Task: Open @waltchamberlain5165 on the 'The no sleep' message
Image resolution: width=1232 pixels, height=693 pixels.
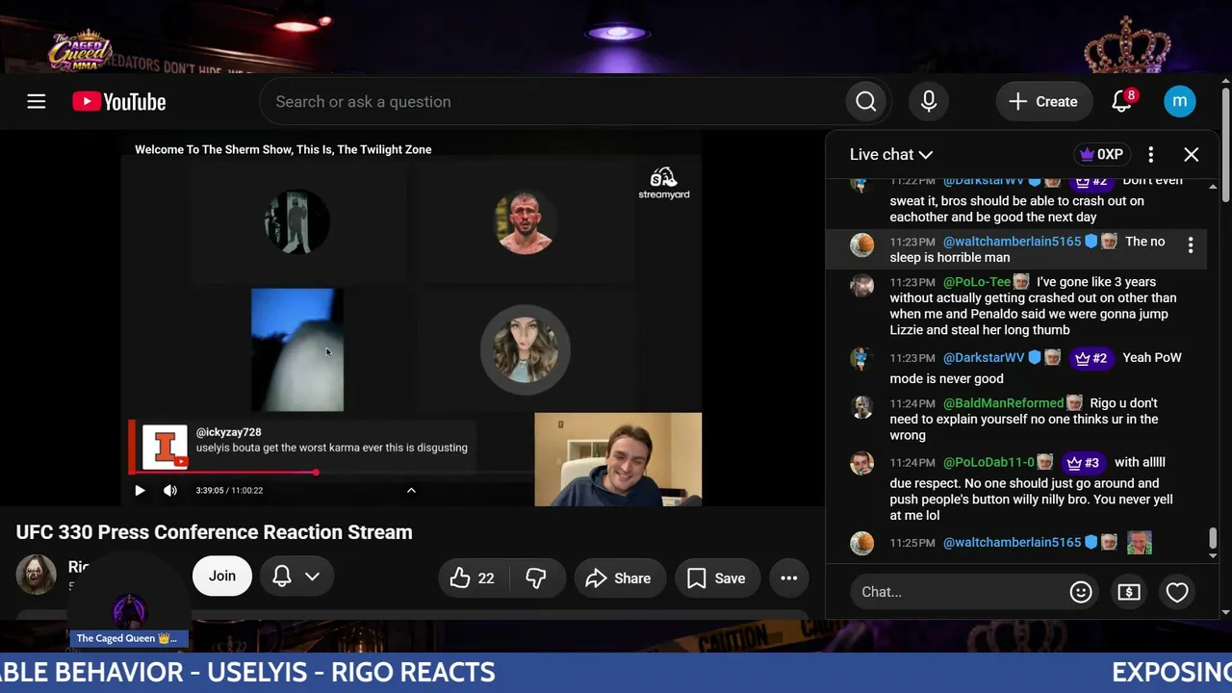Action: [1013, 242]
